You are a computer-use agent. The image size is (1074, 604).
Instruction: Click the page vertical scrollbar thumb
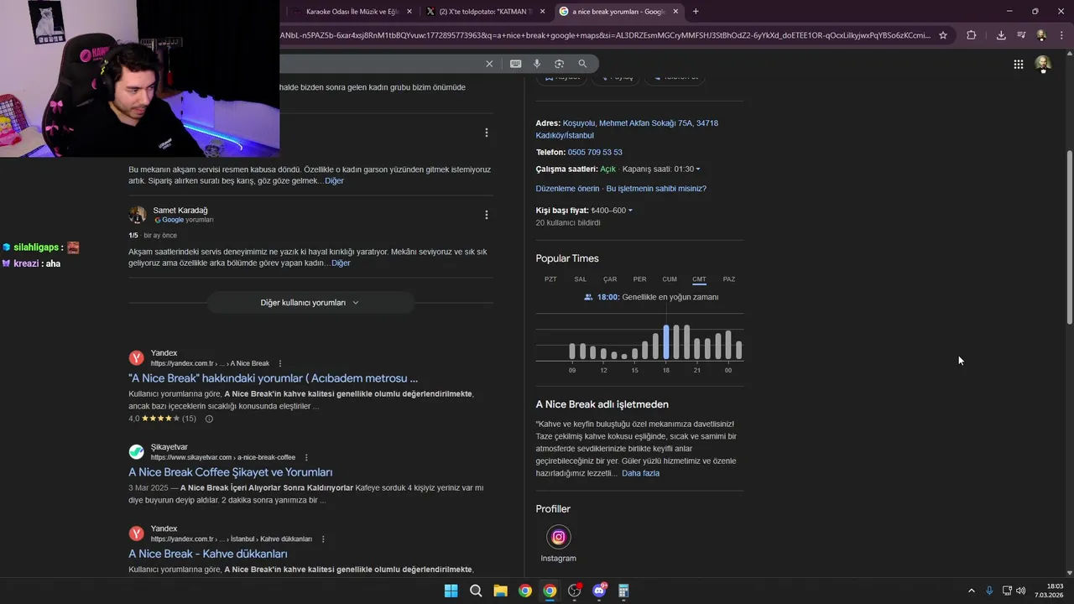coord(1069,237)
